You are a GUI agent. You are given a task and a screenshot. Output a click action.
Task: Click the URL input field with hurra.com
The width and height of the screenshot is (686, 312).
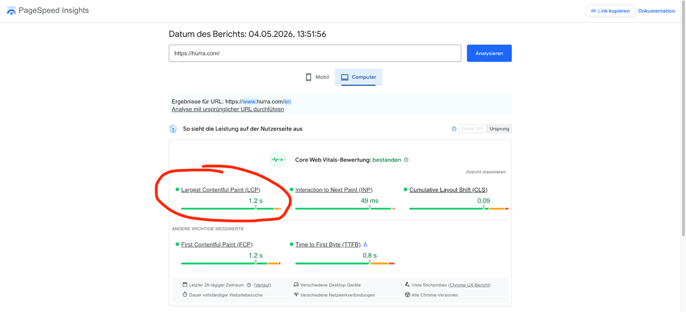click(x=315, y=53)
